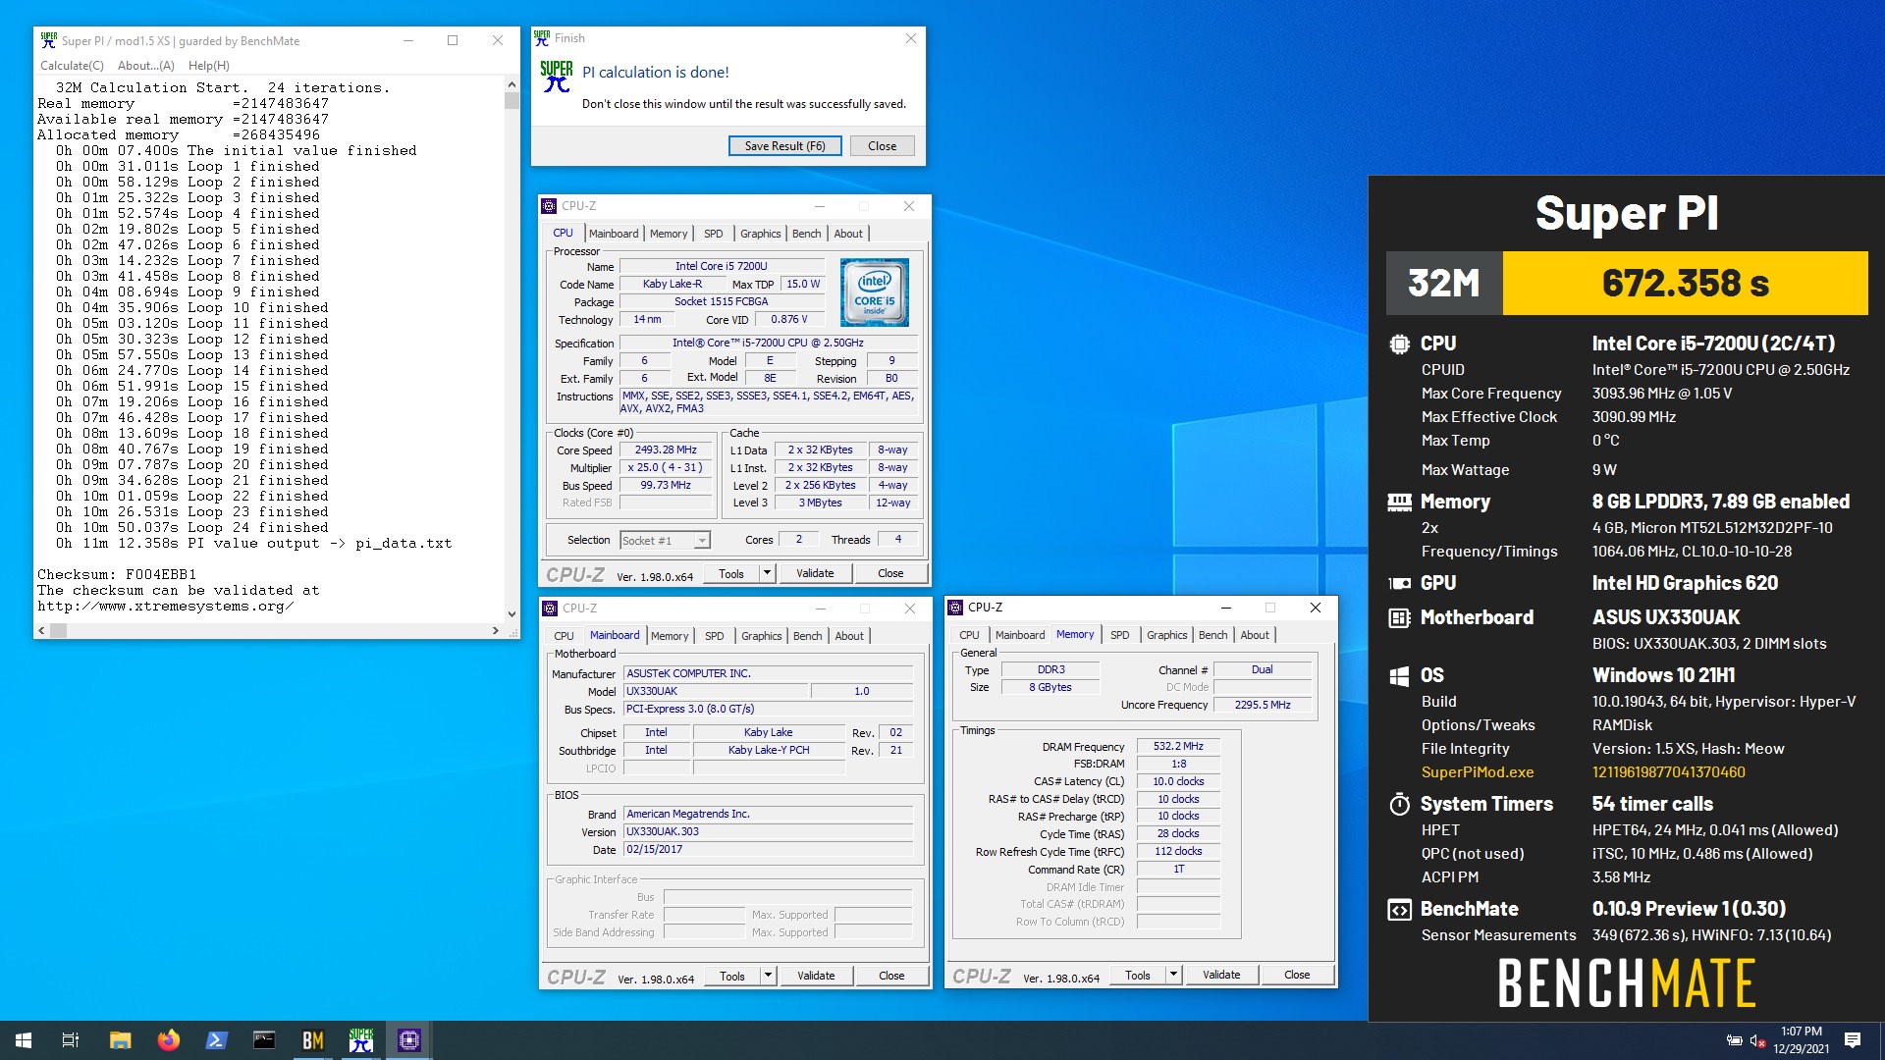
Task: Click the BenchMate GPU section icon
Action: click(1399, 583)
